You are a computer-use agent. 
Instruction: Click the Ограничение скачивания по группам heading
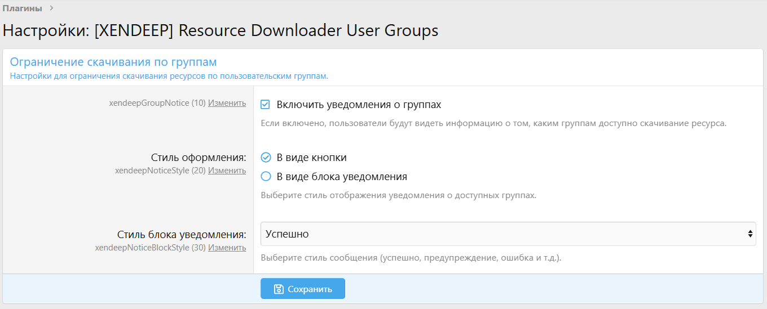tap(113, 62)
